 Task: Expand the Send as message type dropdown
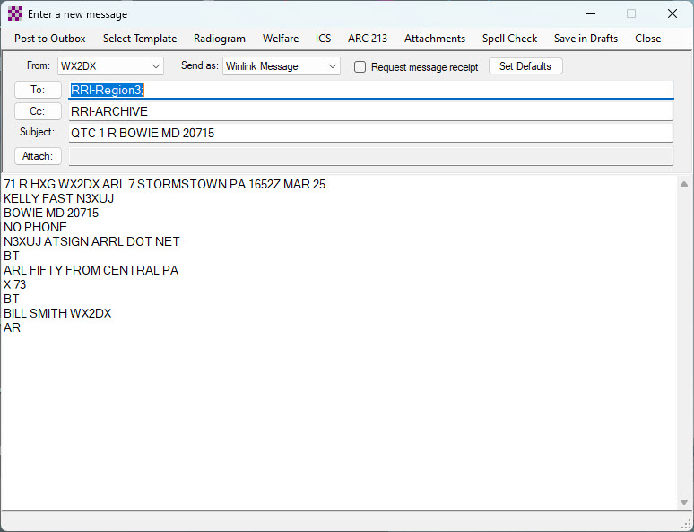[x=333, y=66]
